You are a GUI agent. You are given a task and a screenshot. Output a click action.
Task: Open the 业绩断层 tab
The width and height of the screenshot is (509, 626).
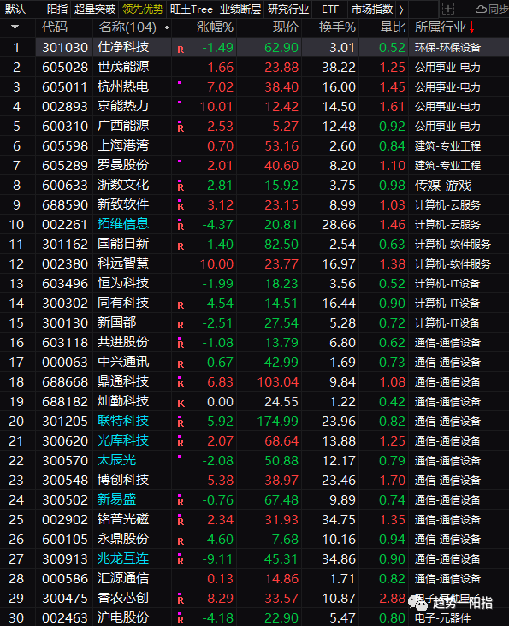click(240, 9)
